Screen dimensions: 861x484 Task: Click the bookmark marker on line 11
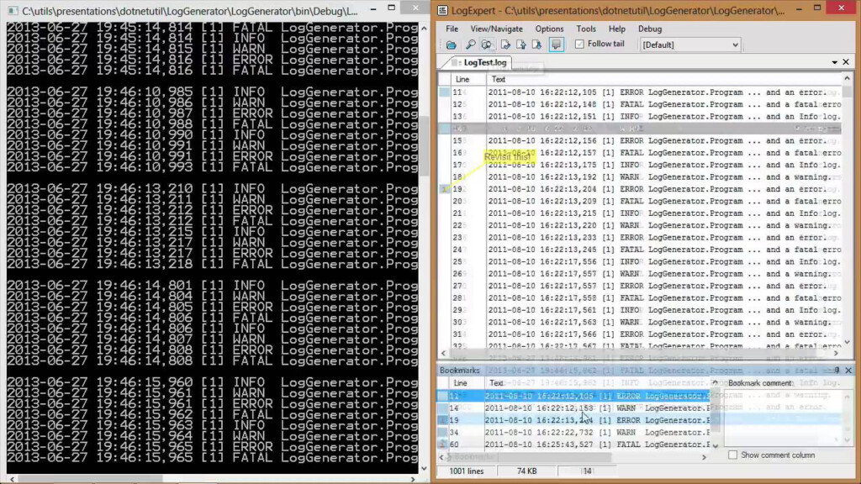tap(444, 92)
